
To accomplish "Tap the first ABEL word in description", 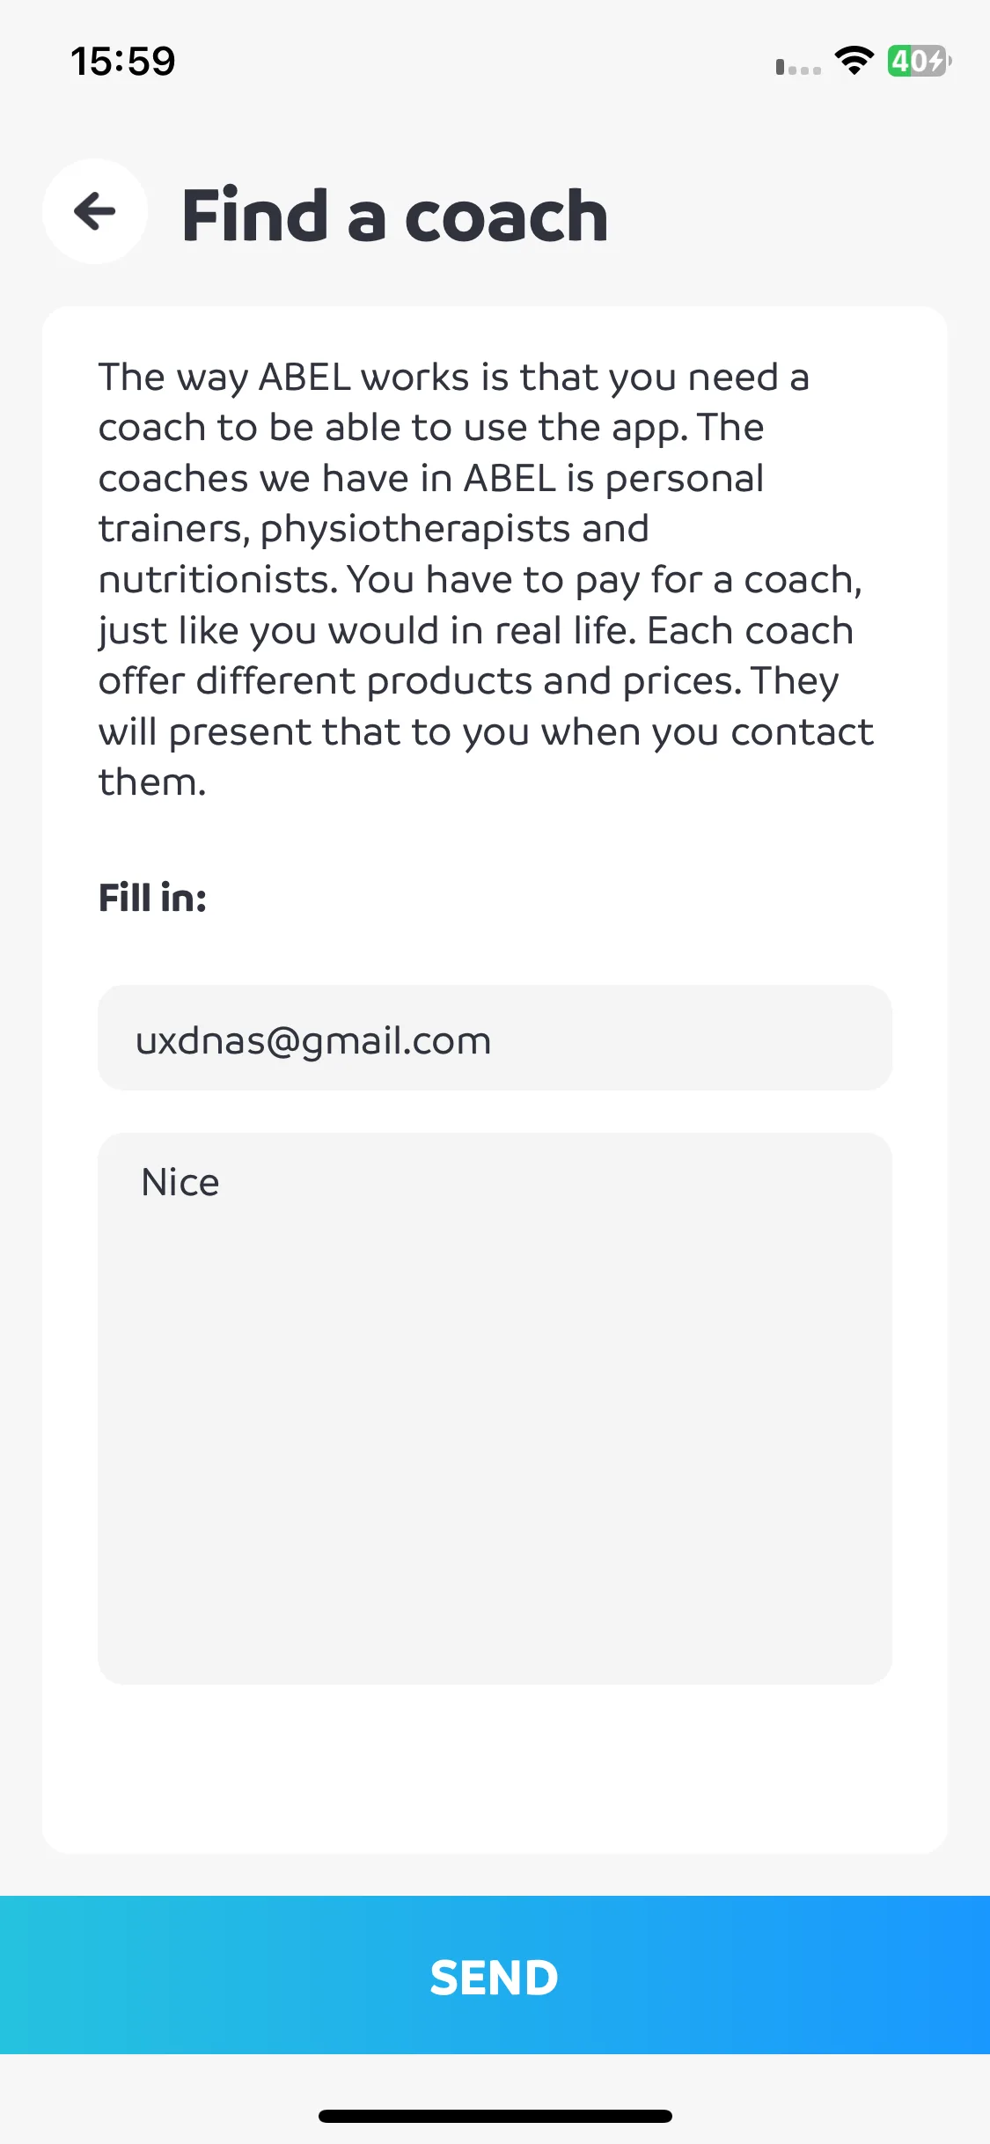I will pos(304,378).
